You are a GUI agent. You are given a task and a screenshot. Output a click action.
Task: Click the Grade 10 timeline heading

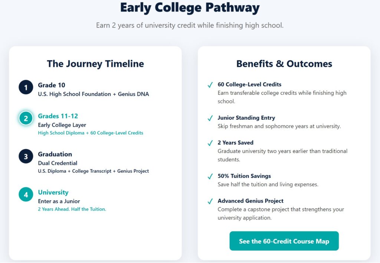click(x=52, y=85)
